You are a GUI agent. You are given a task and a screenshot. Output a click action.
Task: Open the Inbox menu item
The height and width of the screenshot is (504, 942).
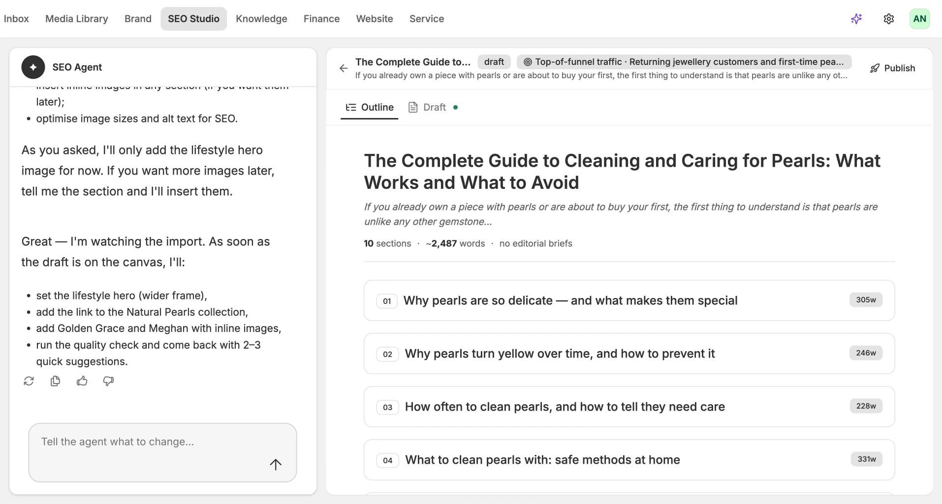[16, 19]
